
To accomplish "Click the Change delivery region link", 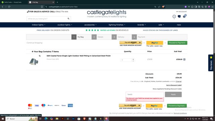I will pyautogui.click(x=178, y=81).
